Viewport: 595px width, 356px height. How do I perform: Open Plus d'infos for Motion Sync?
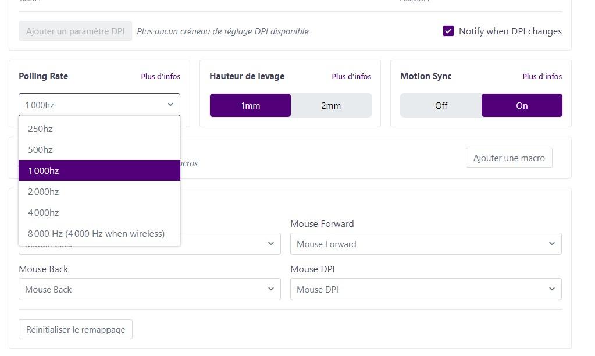point(542,77)
